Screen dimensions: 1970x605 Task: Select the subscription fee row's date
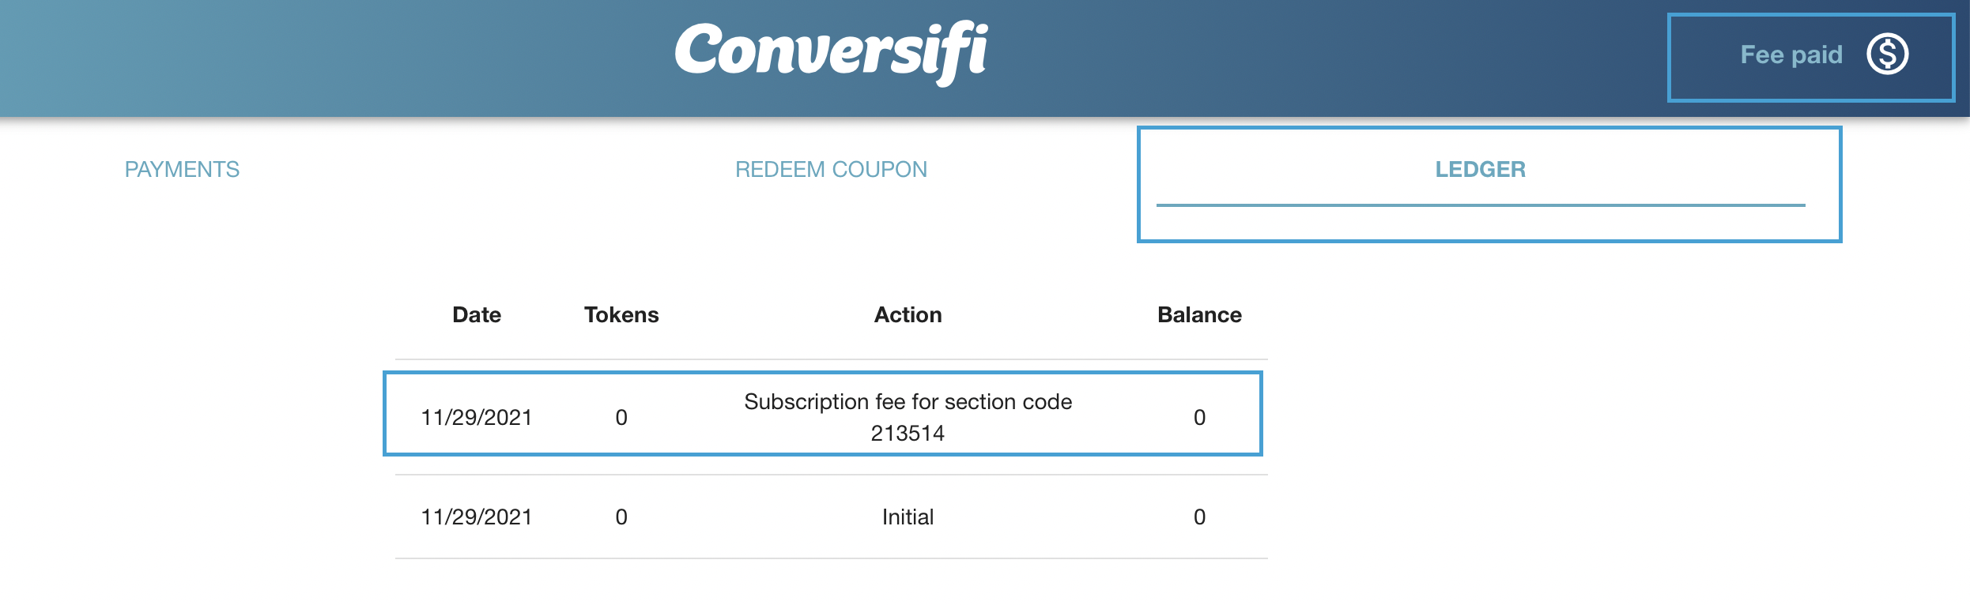pyautogui.click(x=476, y=417)
